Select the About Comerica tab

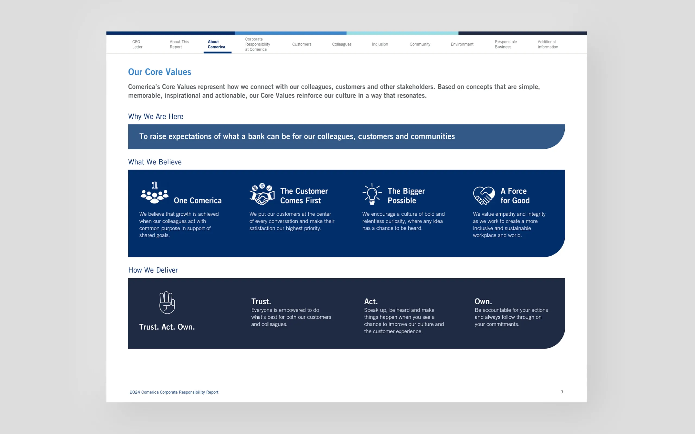tap(216, 44)
